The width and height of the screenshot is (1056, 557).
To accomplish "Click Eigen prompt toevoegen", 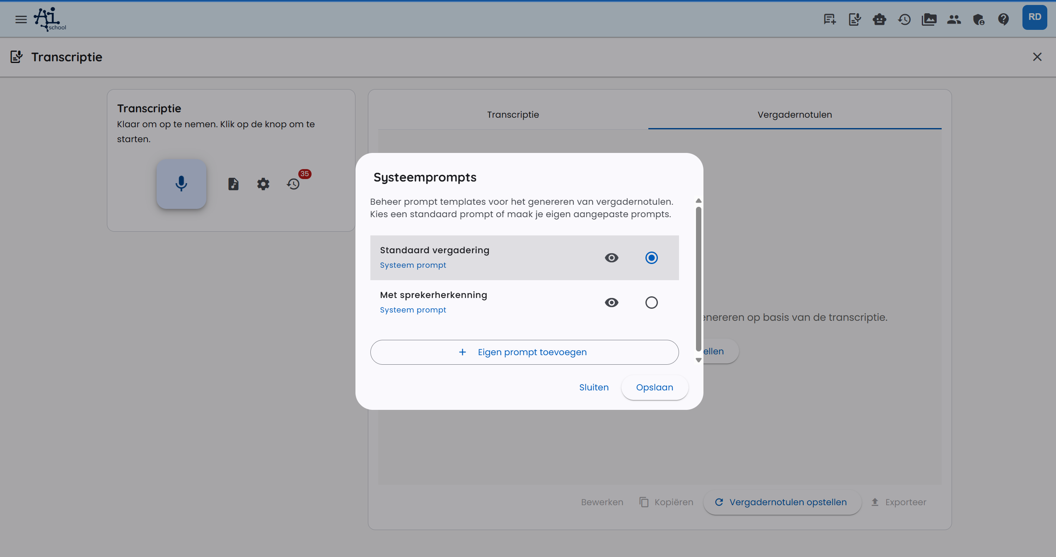I will click(523, 352).
